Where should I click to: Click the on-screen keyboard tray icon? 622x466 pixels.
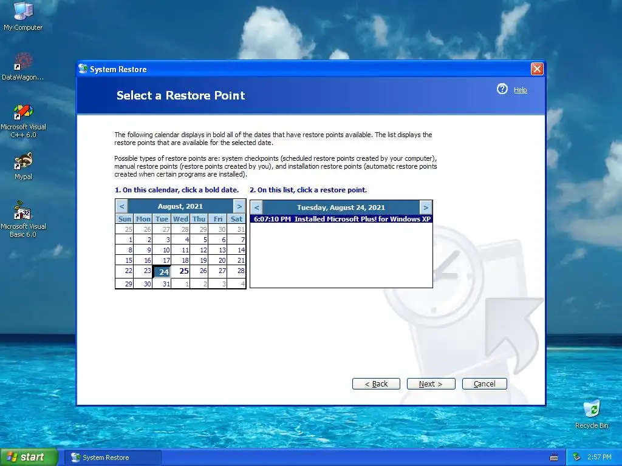[554, 458]
